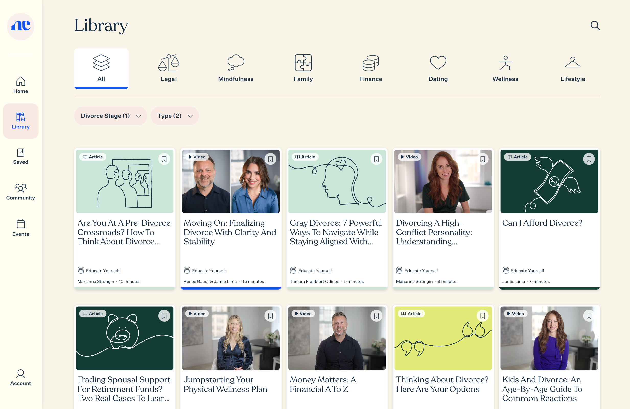Save the Money Matters video bookmark
The width and height of the screenshot is (630, 409).
(376, 316)
